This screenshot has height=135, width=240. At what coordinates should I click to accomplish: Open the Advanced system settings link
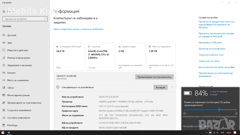point(216,67)
